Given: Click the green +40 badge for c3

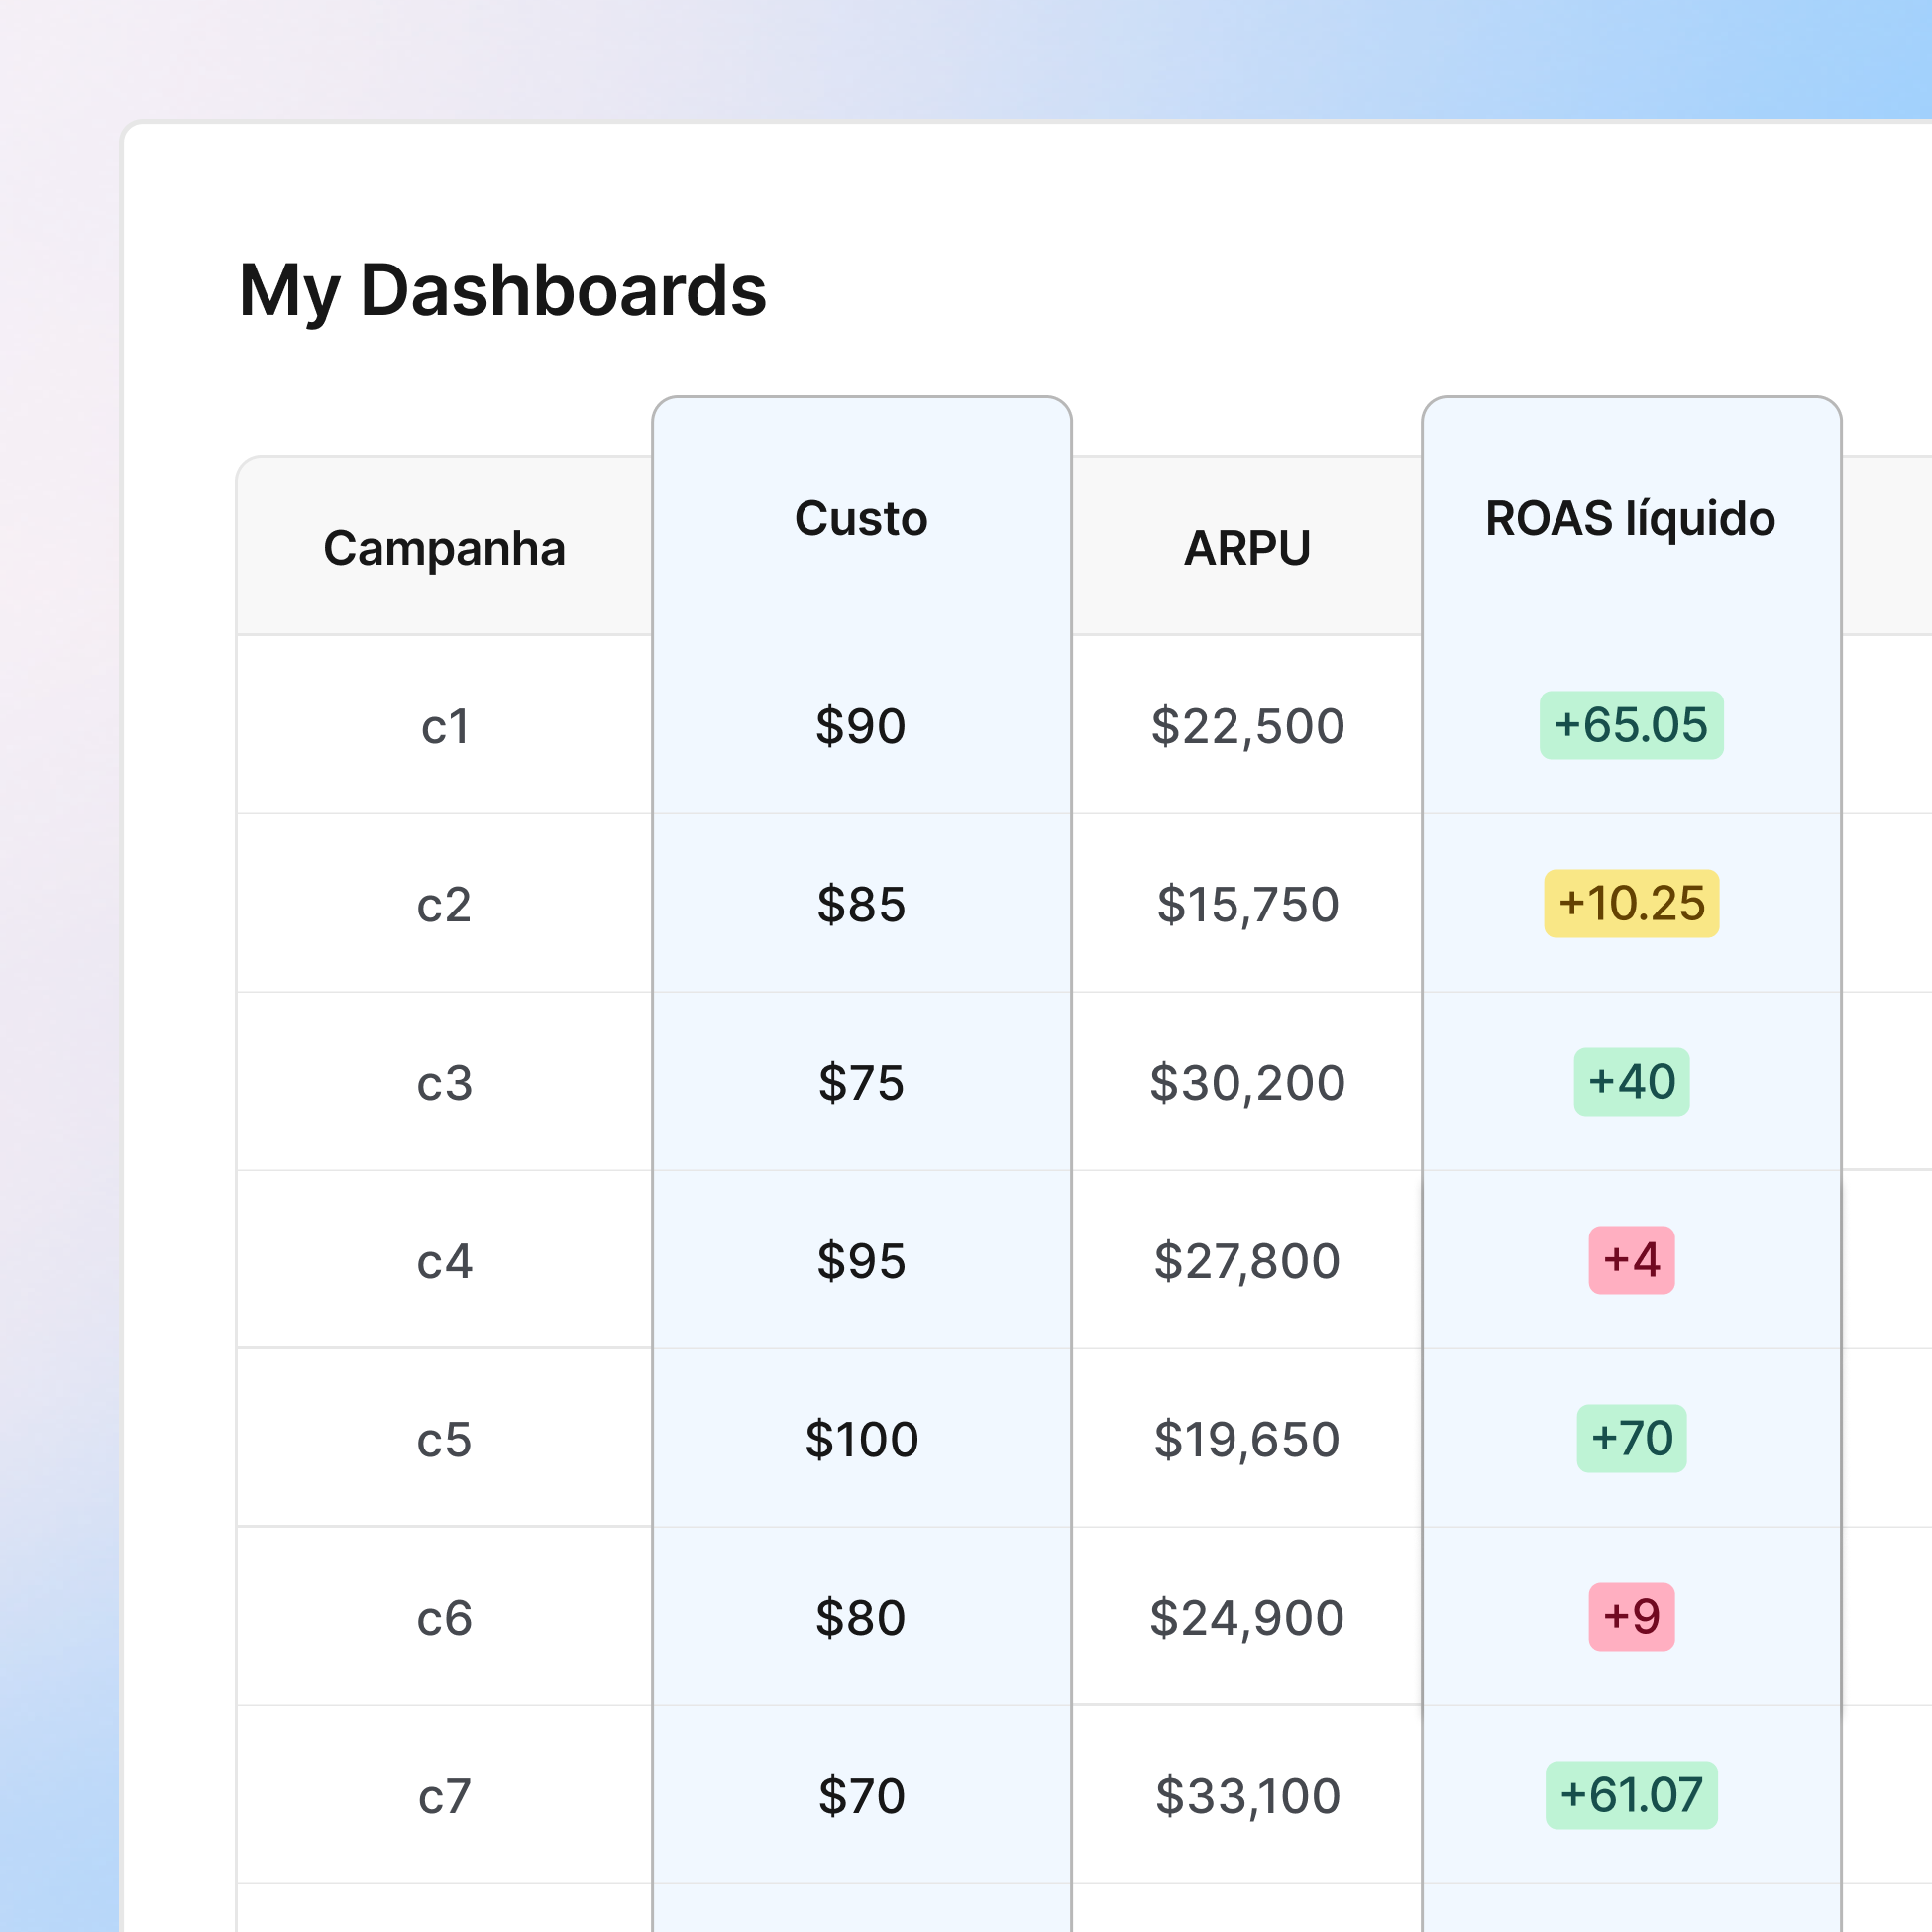Looking at the screenshot, I should pos(1631,1082).
